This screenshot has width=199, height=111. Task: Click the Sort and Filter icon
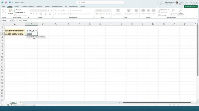click(173, 11)
